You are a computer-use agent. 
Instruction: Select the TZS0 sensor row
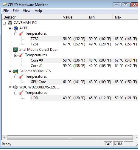[84, 39]
